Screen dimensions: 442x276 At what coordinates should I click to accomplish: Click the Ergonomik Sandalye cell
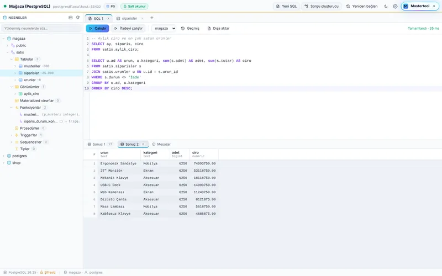118,163
